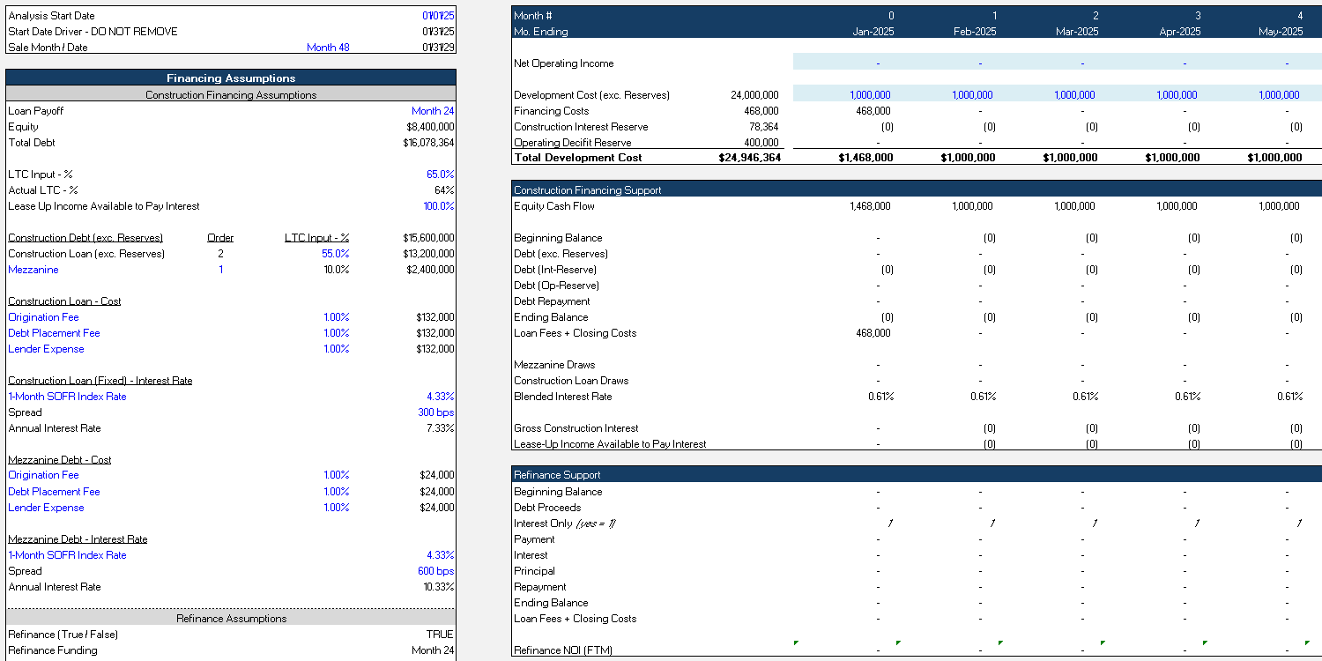The height and width of the screenshot is (661, 1322).
Task: Select the 'Interest Only (yes = 1)' label
Action: click(x=565, y=524)
